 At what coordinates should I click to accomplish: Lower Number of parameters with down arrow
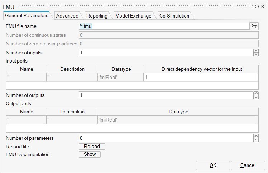pyautogui.click(x=256, y=139)
